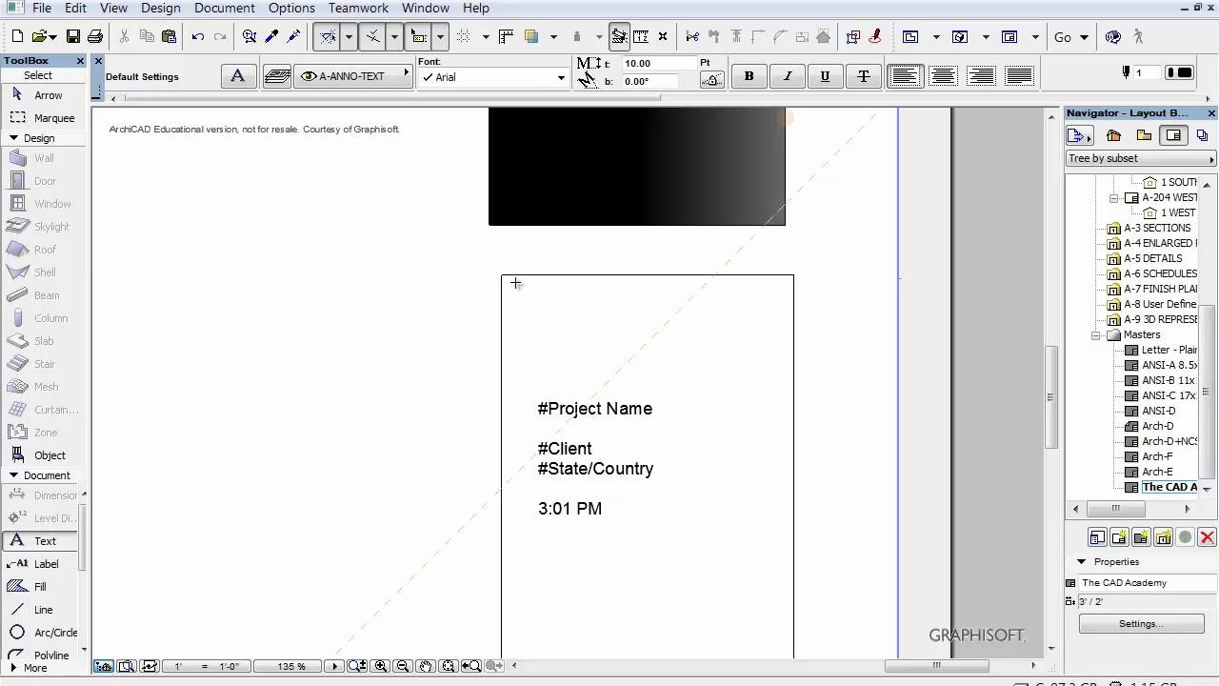Toggle Bold text style
Image resolution: width=1219 pixels, height=686 pixels.
749,76
